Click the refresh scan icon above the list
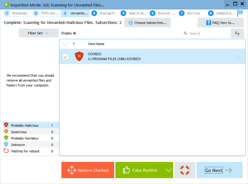 coord(237,33)
